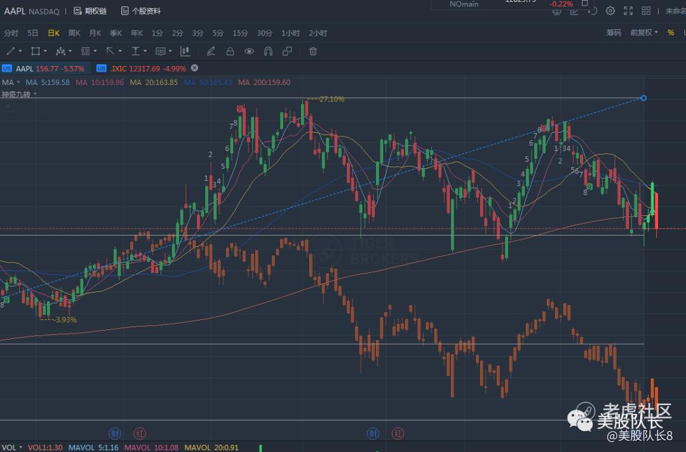The width and height of the screenshot is (686, 452).
Task: Switch to the 3分 three-minute chart
Action: tap(198, 33)
